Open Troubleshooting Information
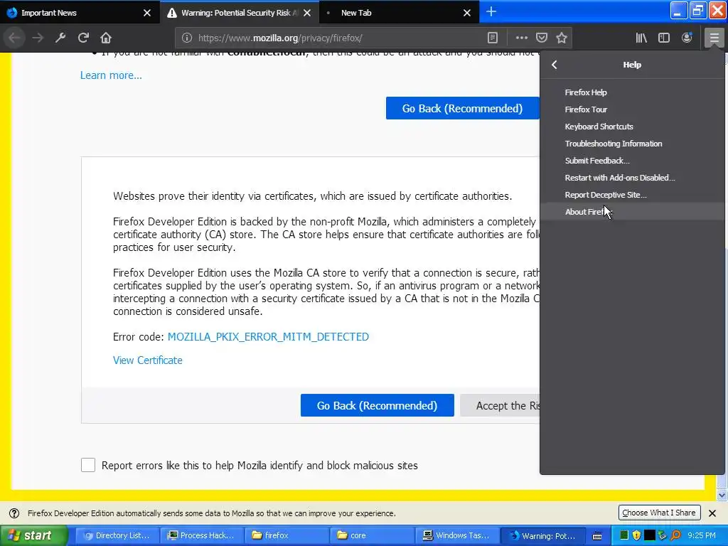This screenshot has width=728, height=546. click(x=632, y=144)
